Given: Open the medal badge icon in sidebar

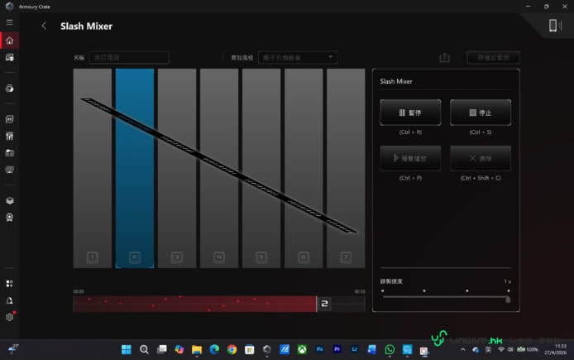Looking at the screenshot, I should [10, 217].
